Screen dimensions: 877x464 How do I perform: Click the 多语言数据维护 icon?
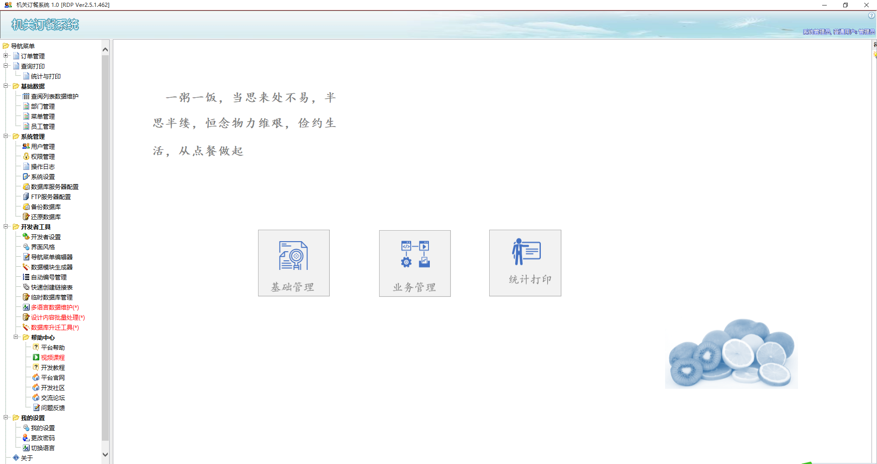coord(26,307)
